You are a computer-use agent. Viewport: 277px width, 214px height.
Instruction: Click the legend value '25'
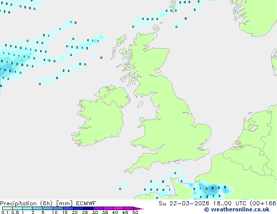click(85, 212)
